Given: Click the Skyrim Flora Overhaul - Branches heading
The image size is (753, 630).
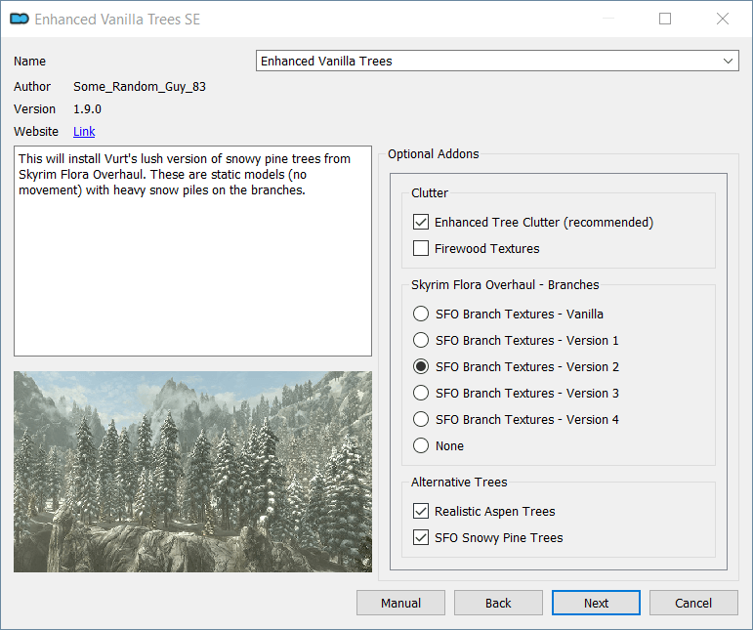Looking at the screenshot, I should [x=505, y=285].
